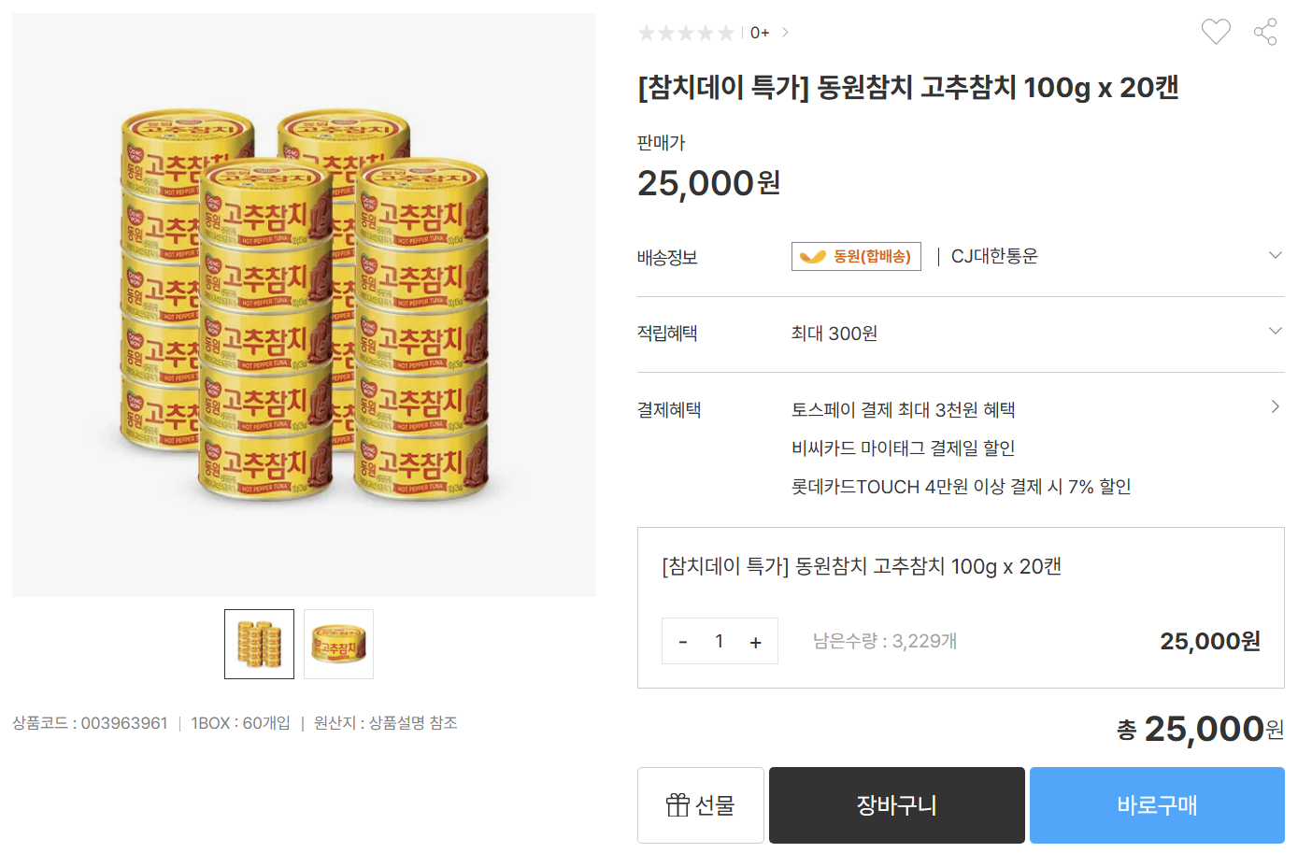The image size is (1312, 853).
Task: Click the main product image
Action: pos(304,305)
